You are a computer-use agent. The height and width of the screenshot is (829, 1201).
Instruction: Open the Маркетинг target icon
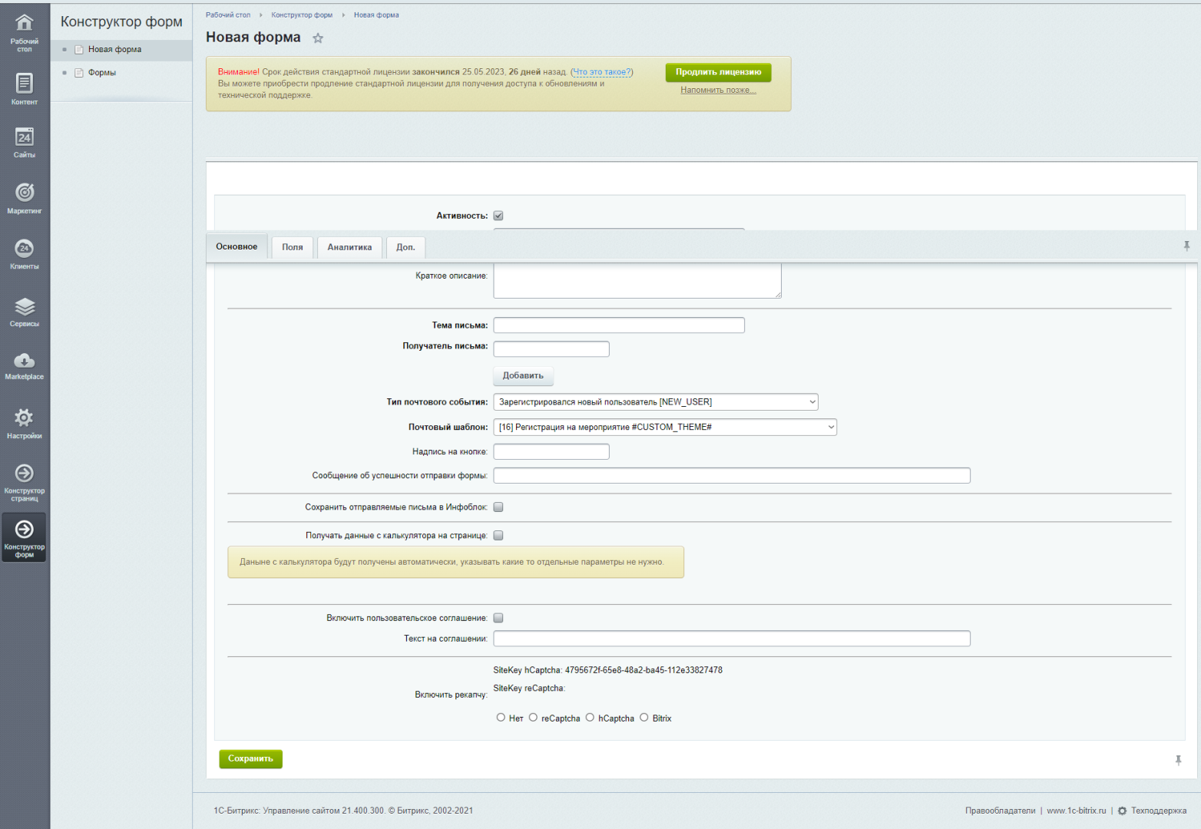pyautogui.click(x=25, y=193)
